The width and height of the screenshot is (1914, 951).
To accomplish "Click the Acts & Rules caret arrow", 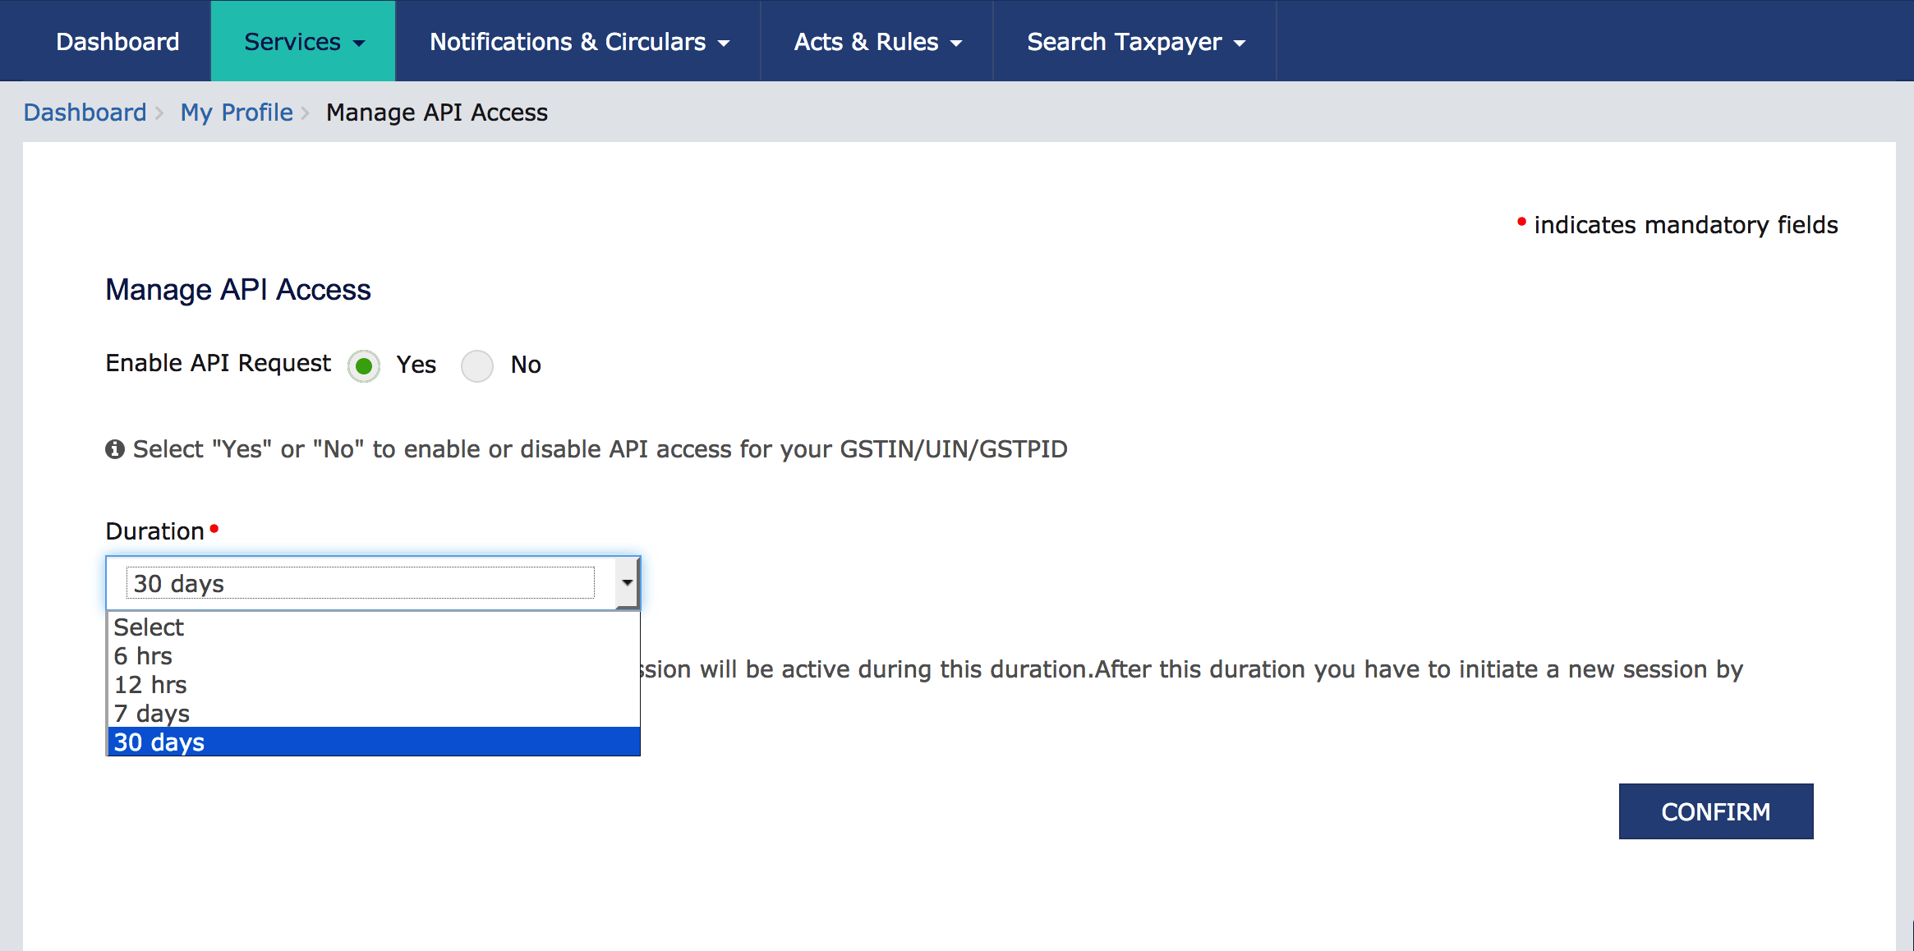I will (956, 44).
